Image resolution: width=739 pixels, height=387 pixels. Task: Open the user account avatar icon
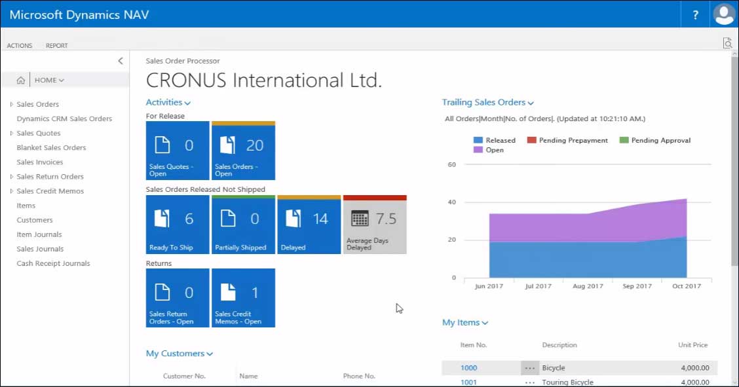724,14
